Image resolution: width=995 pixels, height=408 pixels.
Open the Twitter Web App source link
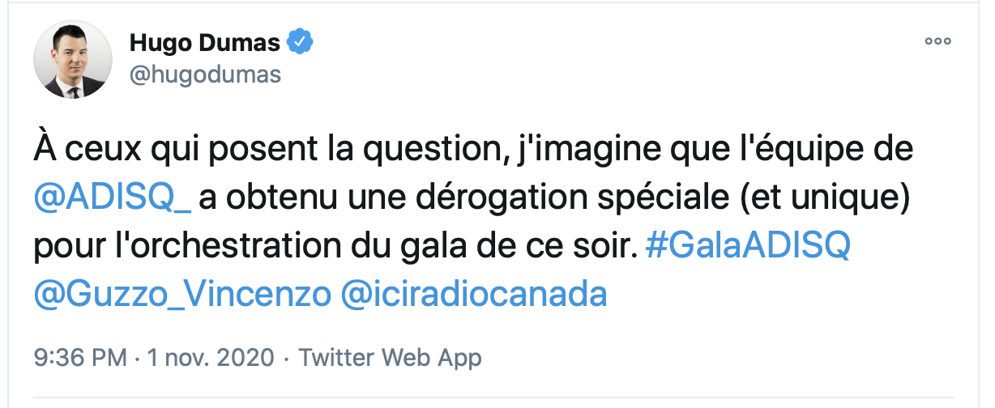(391, 357)
